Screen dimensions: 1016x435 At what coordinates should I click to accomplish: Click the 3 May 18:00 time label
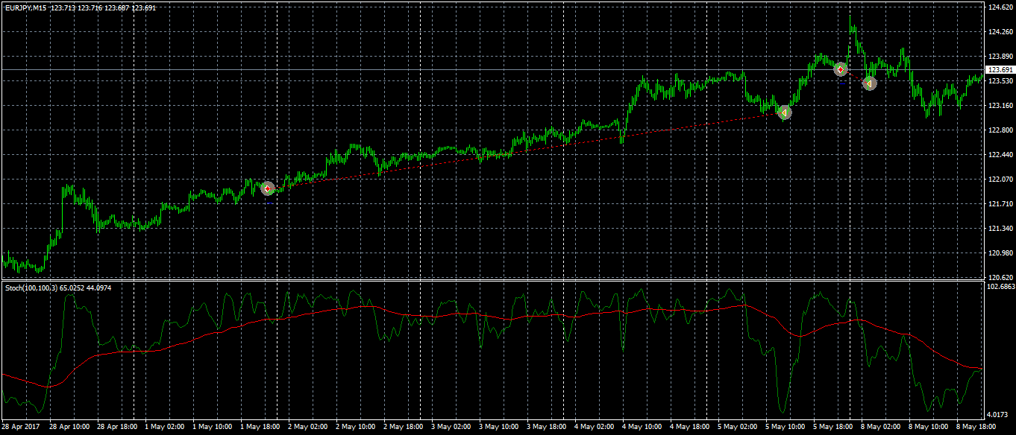pyautogui.click(x=547, y=428)
